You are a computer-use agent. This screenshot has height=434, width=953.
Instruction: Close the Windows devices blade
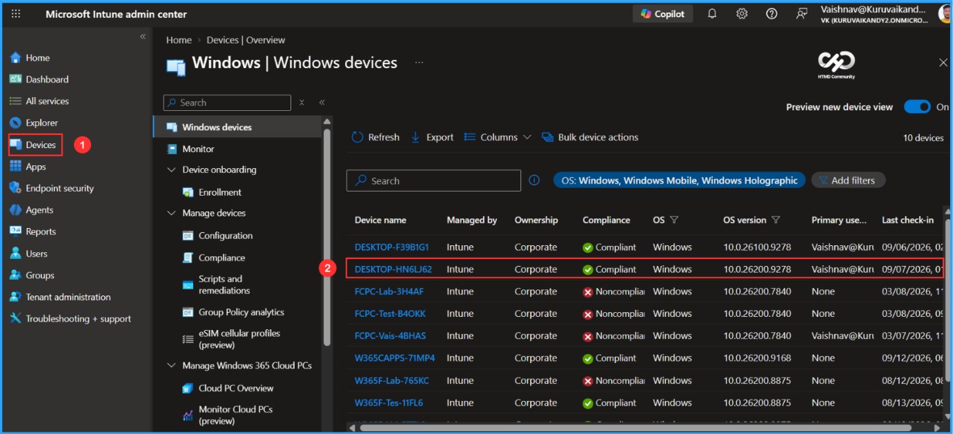pyautogui.click(x=943, y=63)
